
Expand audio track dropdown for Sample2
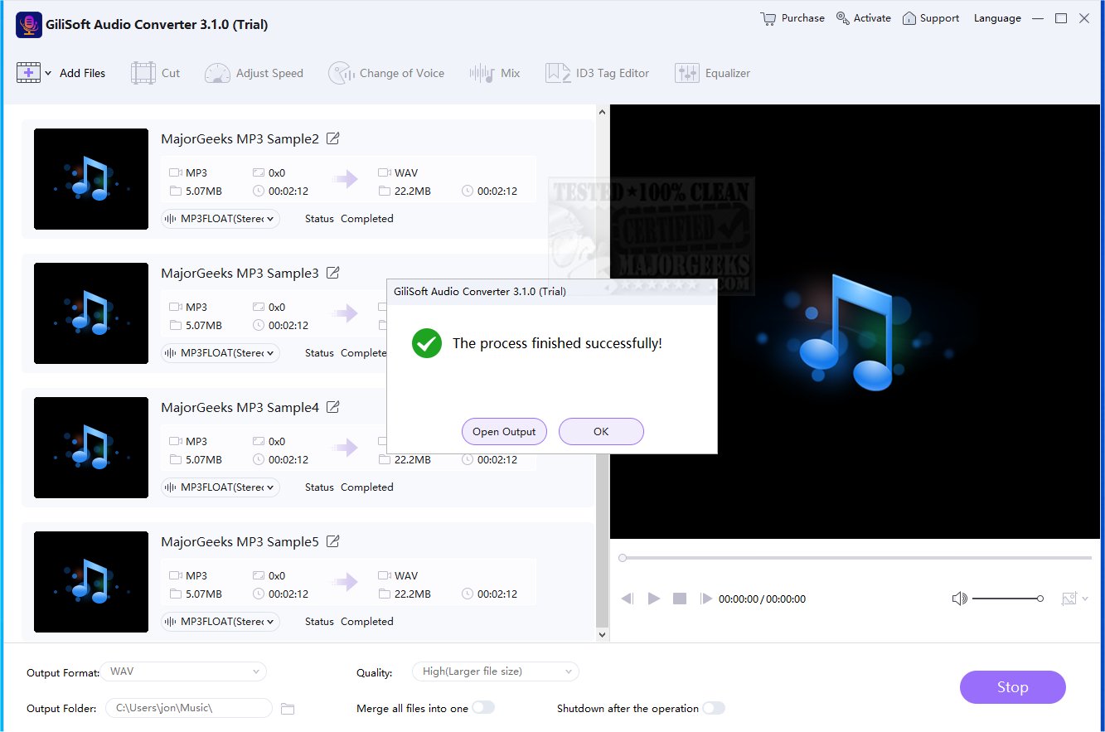tap(221, 219)
